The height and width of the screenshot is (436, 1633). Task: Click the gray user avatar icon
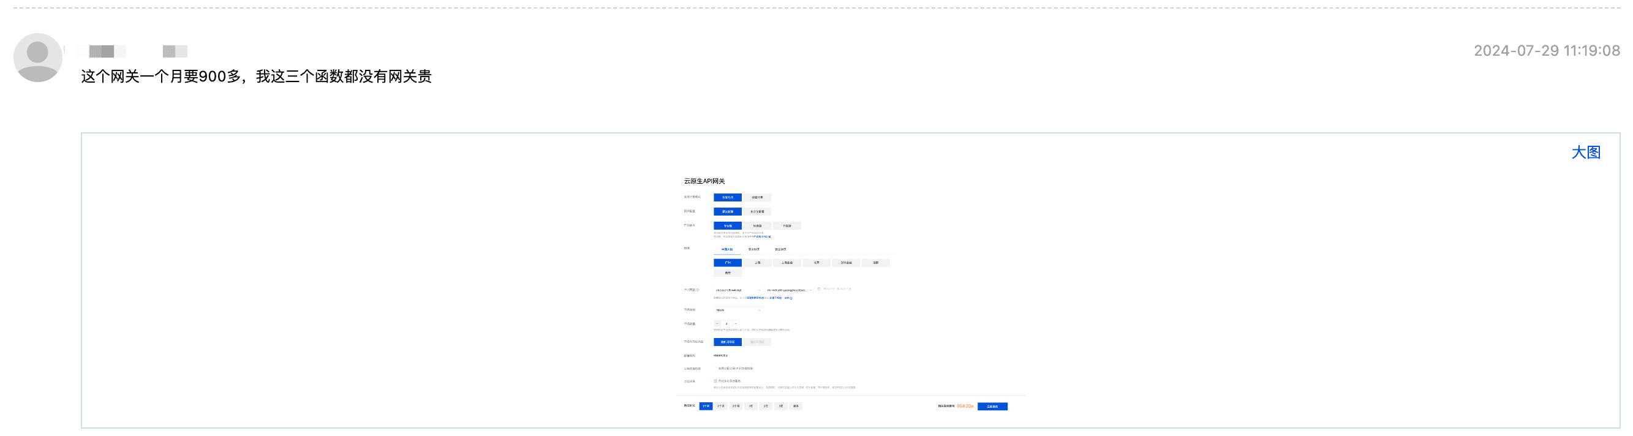click(x=37, y=57)
